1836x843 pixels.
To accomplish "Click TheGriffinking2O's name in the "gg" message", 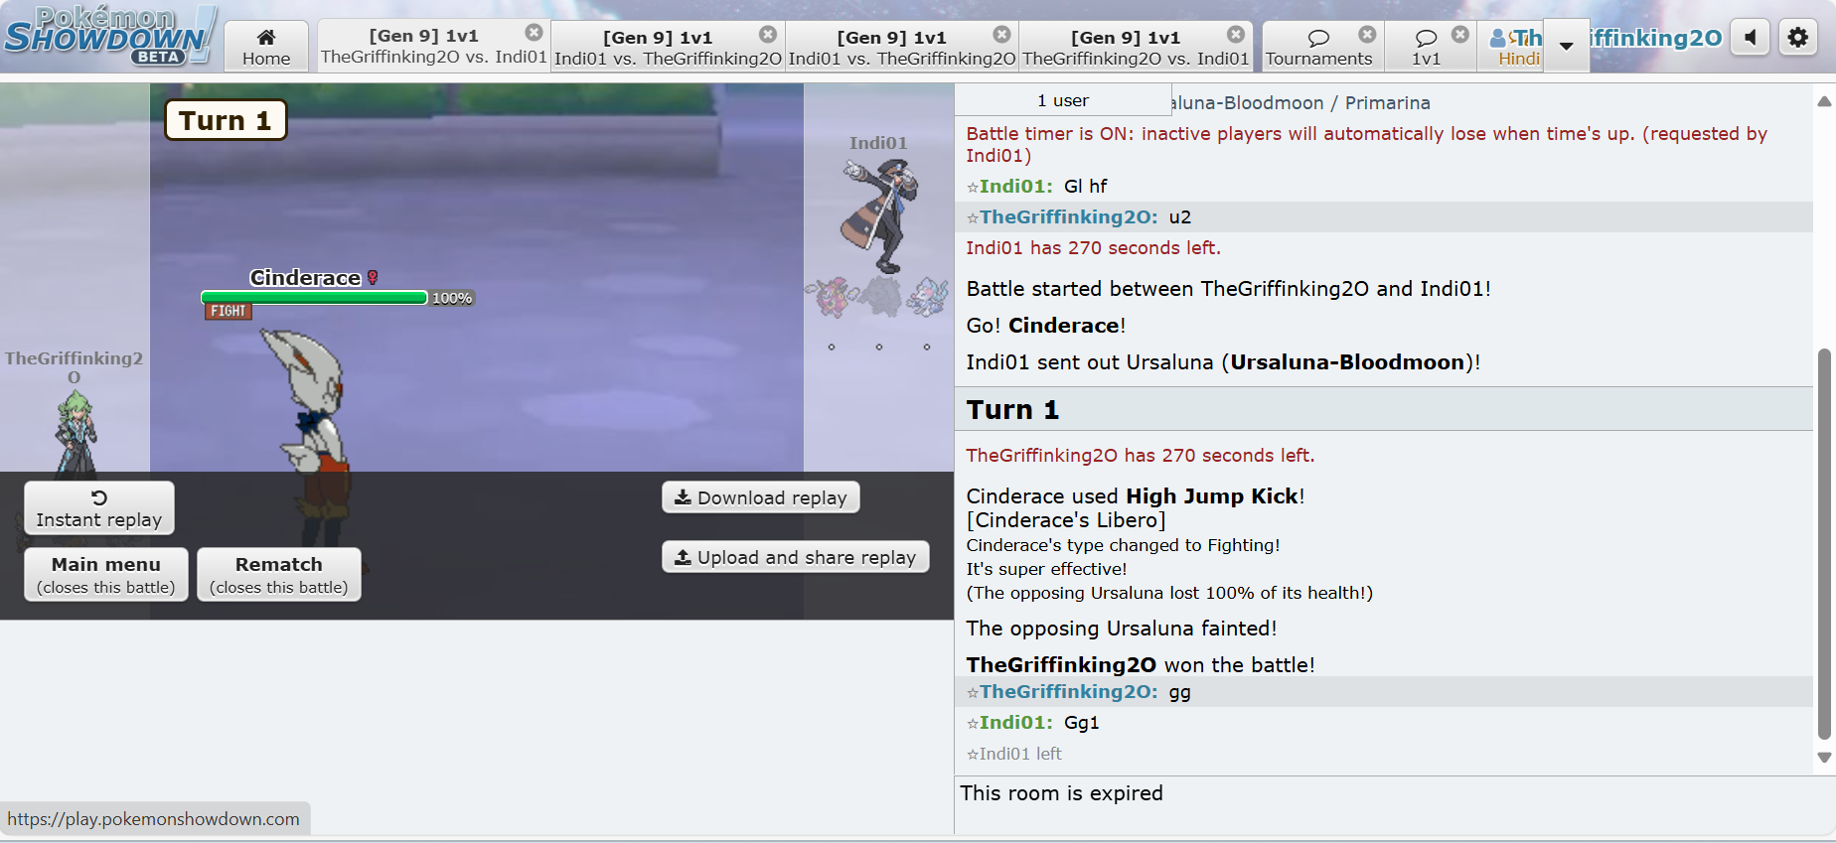I will point(1068,691).
